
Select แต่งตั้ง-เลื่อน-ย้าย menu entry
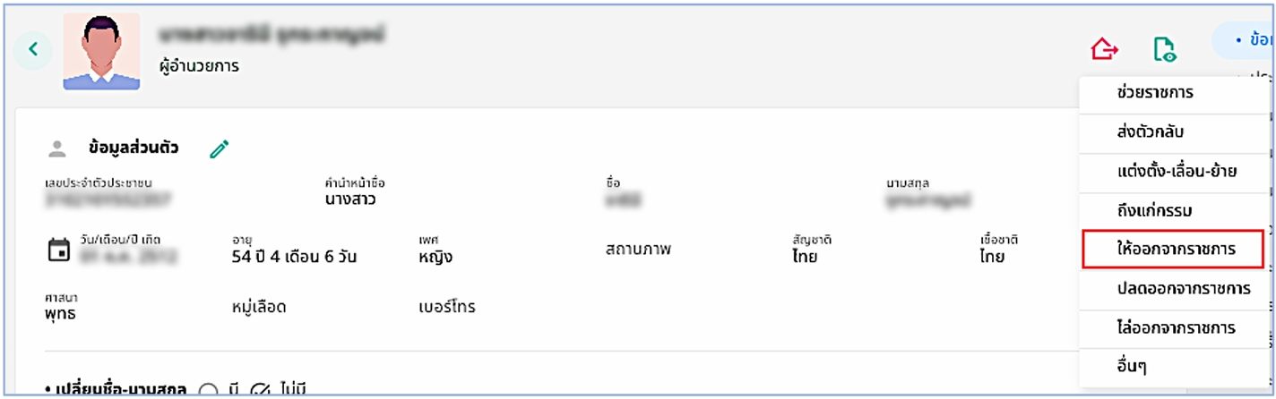1175,171
